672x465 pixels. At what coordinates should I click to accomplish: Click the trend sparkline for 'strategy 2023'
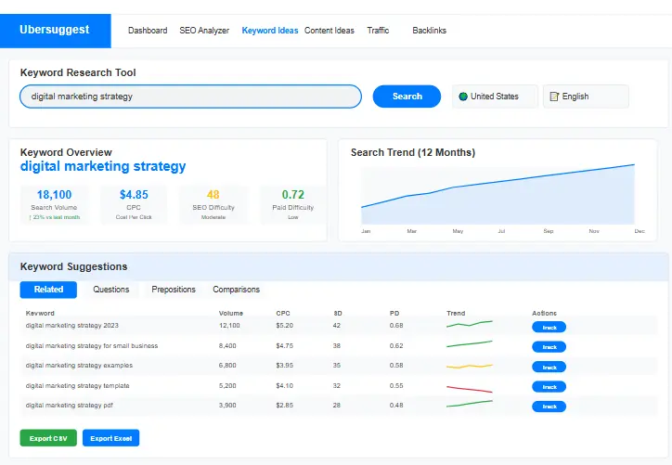tap(470, 324)
